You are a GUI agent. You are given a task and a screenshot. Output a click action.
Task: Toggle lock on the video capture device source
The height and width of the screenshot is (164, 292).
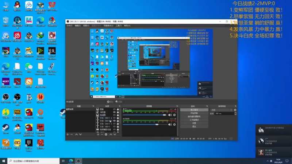click(118, 129)
